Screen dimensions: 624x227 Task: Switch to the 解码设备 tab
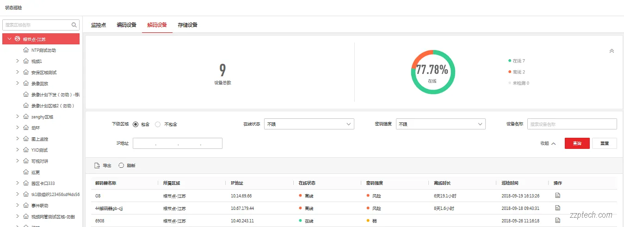[x=157, y=25]
